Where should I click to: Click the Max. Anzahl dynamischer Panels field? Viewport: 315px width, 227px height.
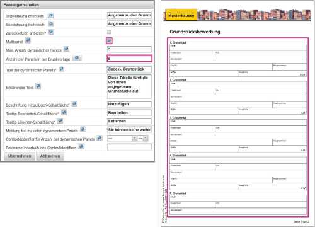(x=129, y=50)
